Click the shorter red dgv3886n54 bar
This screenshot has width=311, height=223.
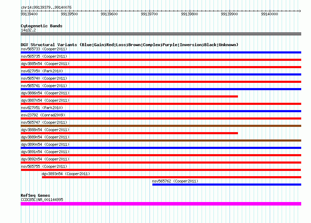coord(129,96)
